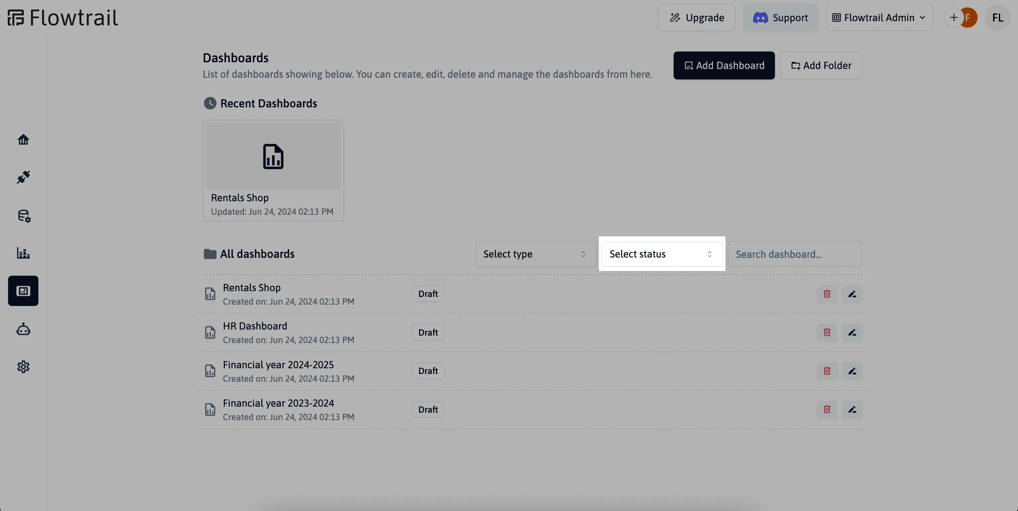Click Upgrade button in top navigation
Viewport: 1018px width, 511px height.
click(x=697, y=18)
